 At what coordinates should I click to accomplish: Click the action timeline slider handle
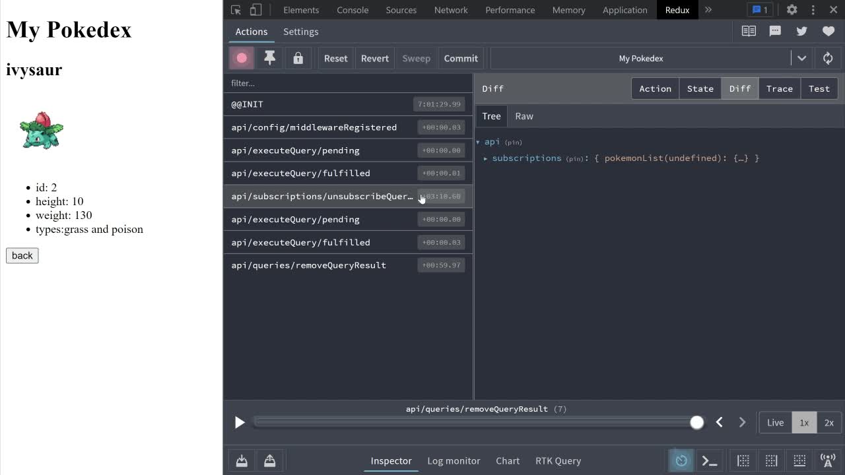[x=696, y=423]
